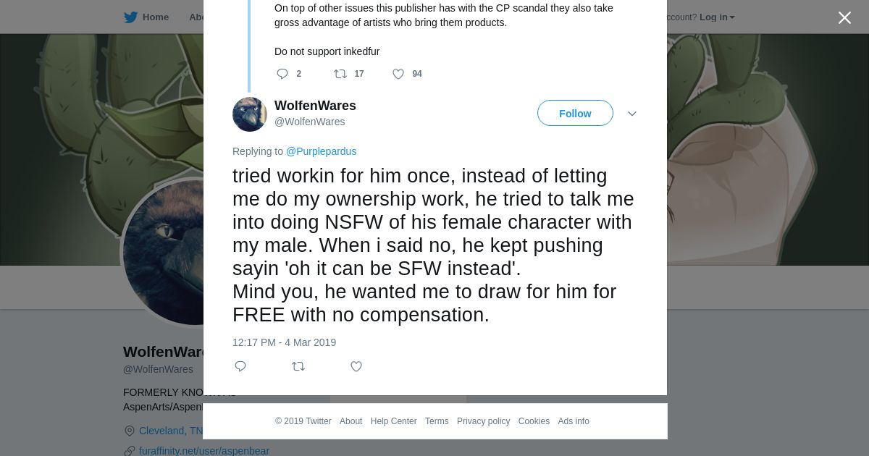Expand the tweet options chevron
Viewport: 869px width, 456px height.
631,114
